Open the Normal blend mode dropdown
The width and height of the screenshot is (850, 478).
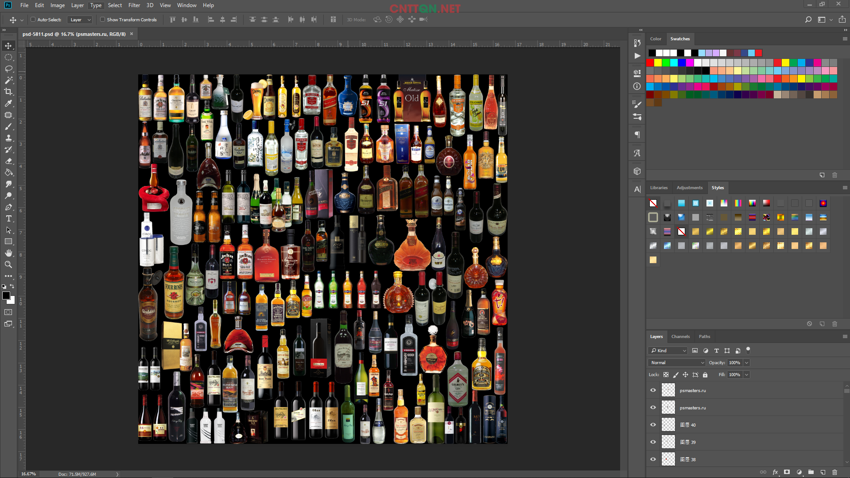coord(677,363)
